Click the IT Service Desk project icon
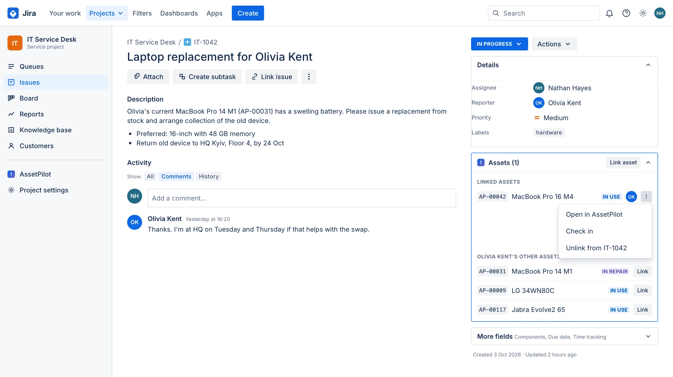Viewport: 673px width, 377px height. tap(15, 43)
